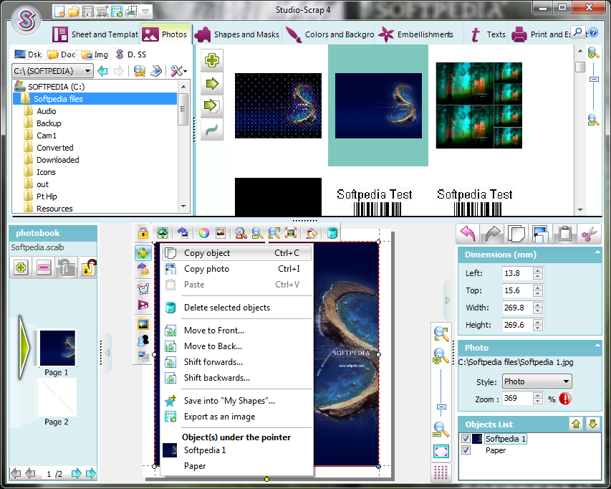This screenshot has height=489, width=611.
Task: Collapse the left photobook panel arrow
Action: (x=107, y=353)
